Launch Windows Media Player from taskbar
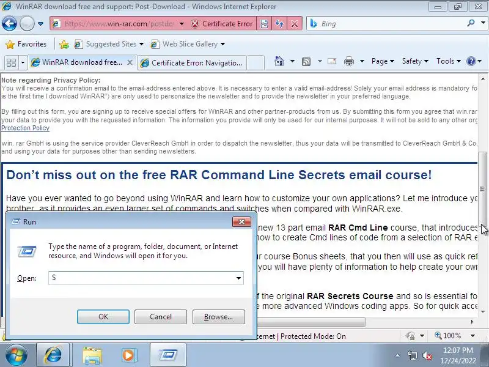The width and height of the screenshot is (489, 367). (129, 355)
